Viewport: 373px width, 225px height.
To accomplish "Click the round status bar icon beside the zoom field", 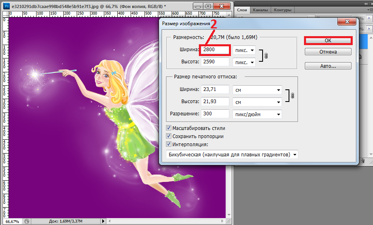I will coord(27,221).
